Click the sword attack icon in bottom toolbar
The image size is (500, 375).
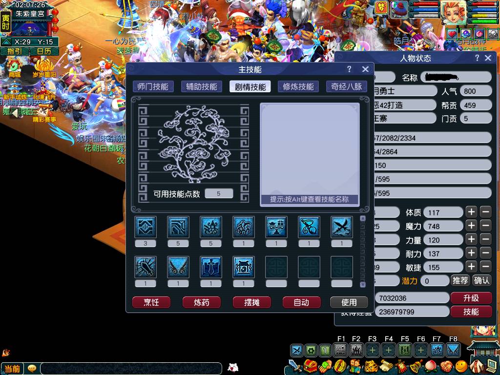[x=295, y=367]
